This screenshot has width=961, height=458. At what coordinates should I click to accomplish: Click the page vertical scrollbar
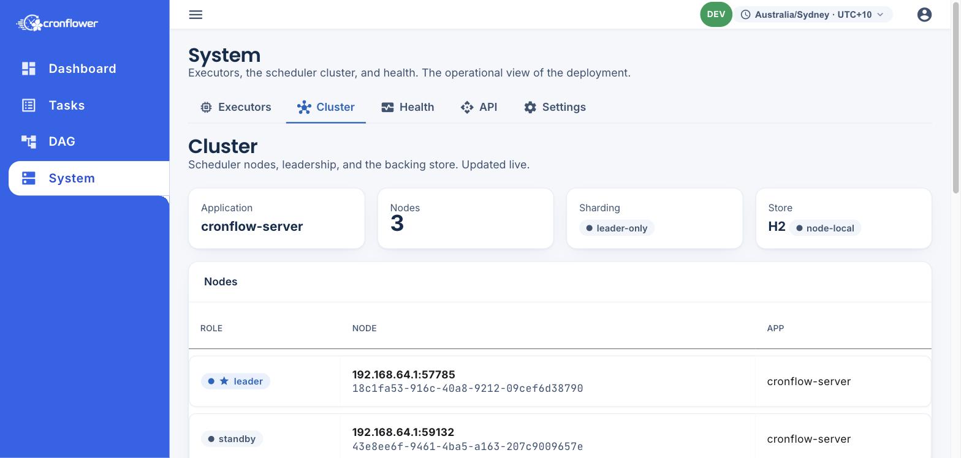[955, 98]
